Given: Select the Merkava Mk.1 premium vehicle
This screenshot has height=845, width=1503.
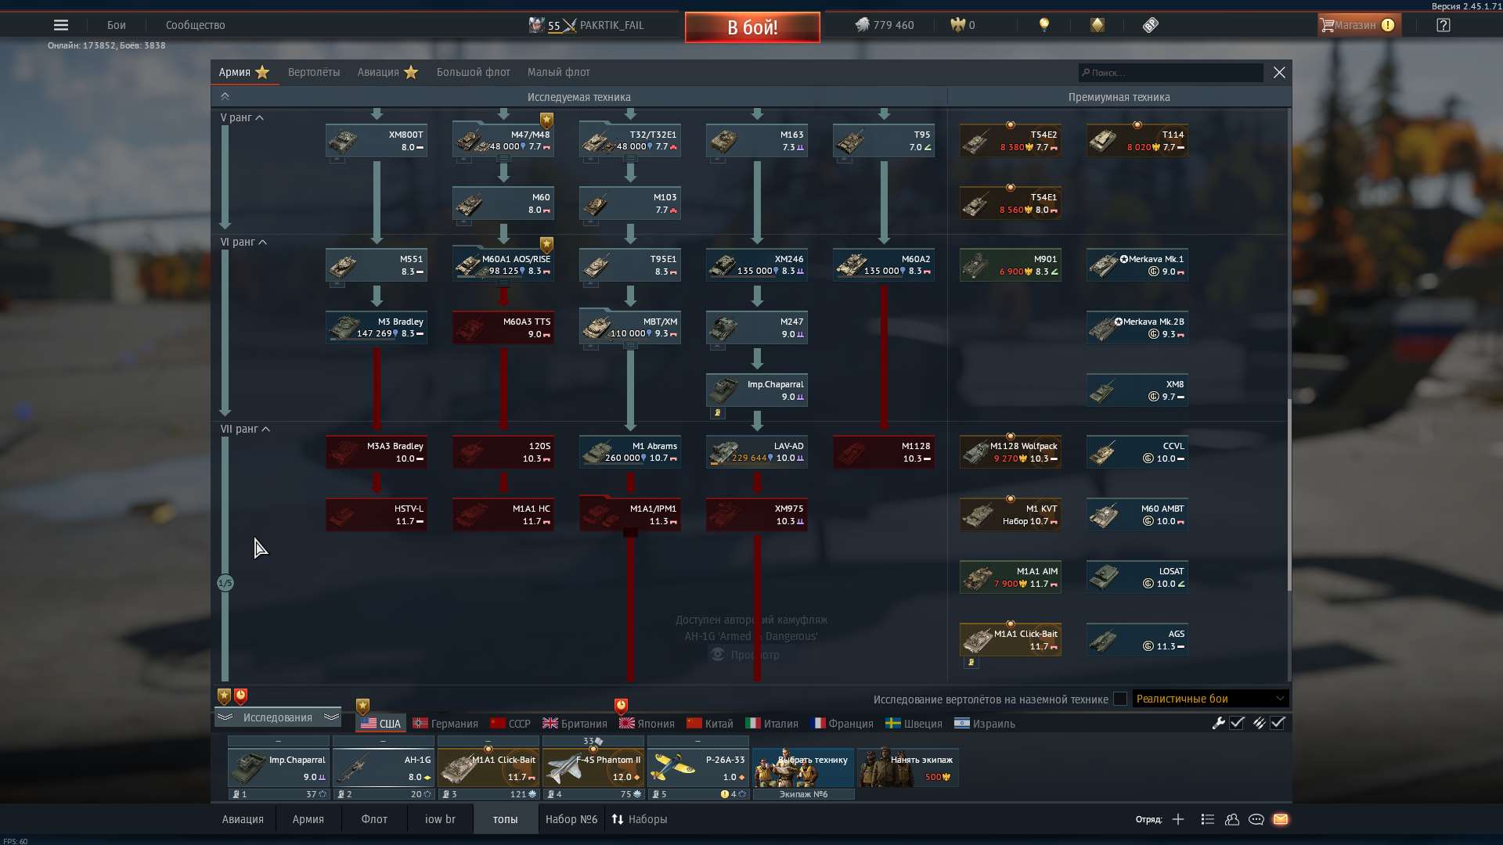Looking at the screenshot, I should click(1137, 265).
